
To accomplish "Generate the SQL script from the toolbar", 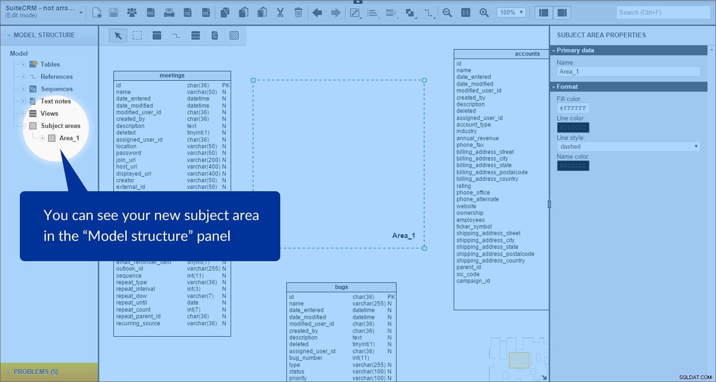I will [188, 13].
